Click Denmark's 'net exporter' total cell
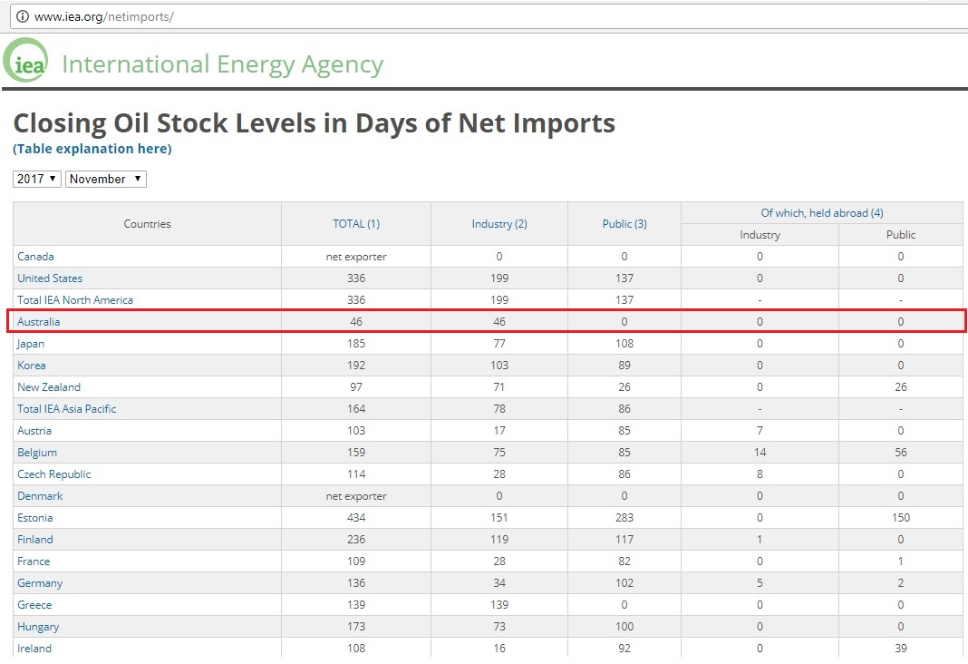 click(x=356, y=496)
